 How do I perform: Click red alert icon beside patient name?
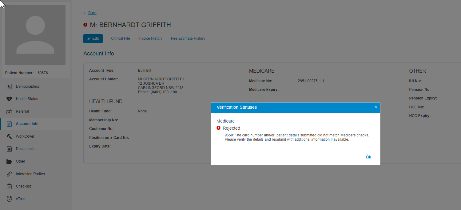pyautogui.click(x=85, y=25)
